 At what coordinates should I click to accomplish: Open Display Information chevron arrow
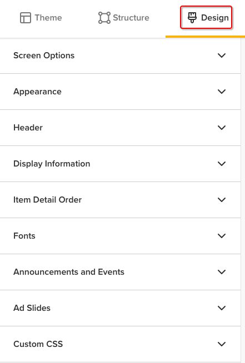click(222, 164)
